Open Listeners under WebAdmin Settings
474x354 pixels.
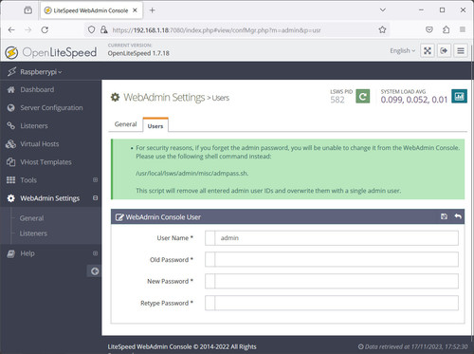coord(33,233)
